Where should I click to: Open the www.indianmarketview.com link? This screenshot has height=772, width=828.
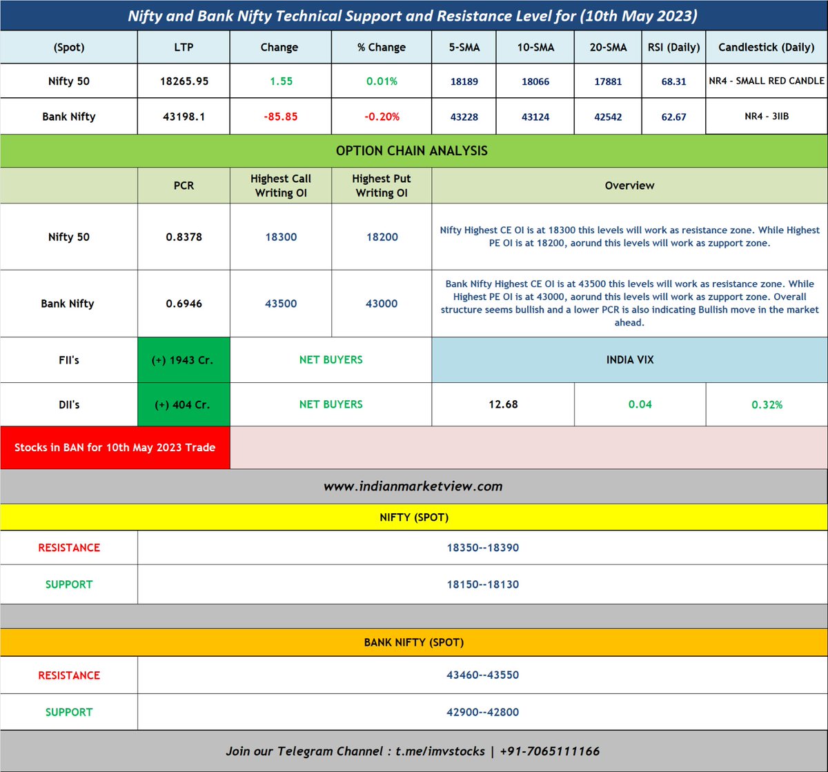tap(413, 486)
